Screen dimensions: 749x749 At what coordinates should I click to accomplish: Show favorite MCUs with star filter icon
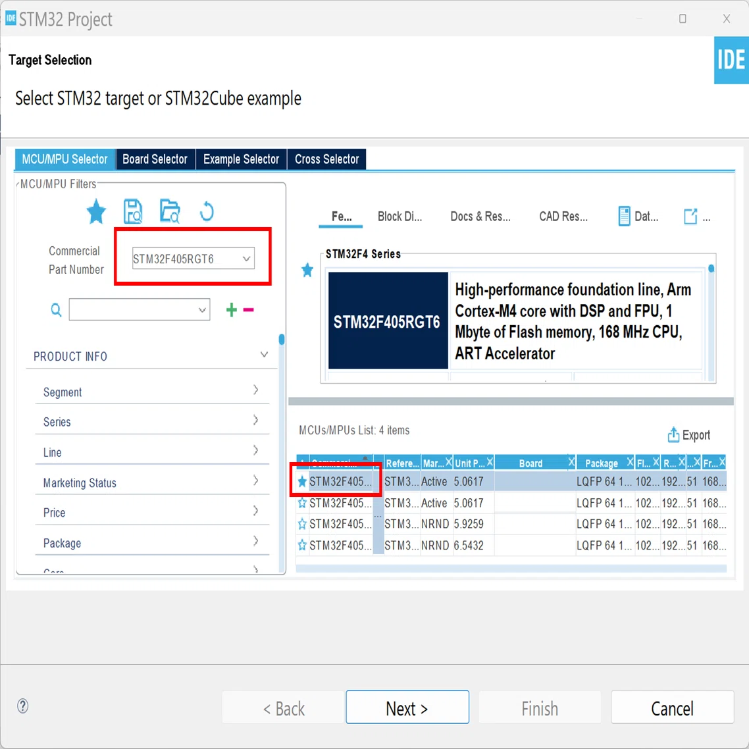click(x=96, y=212)
